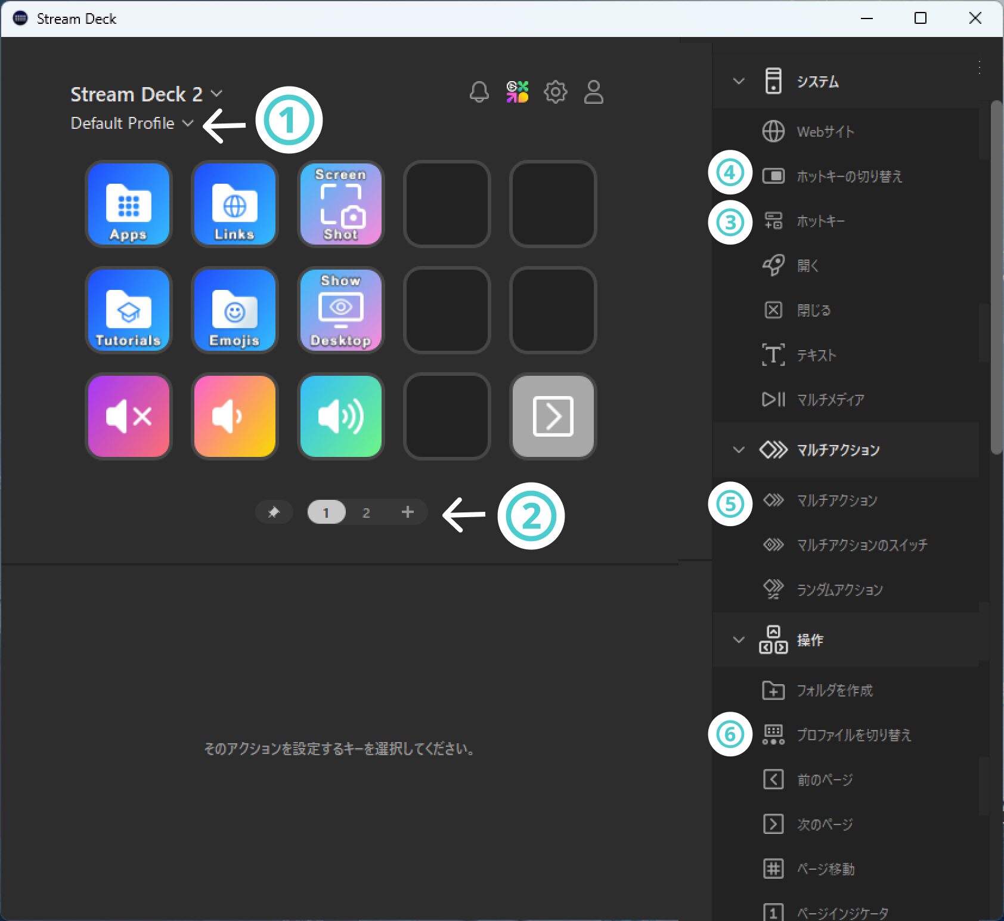Select the mute volume key
Screen dimensions: 1004x921
tap(128, 416)
